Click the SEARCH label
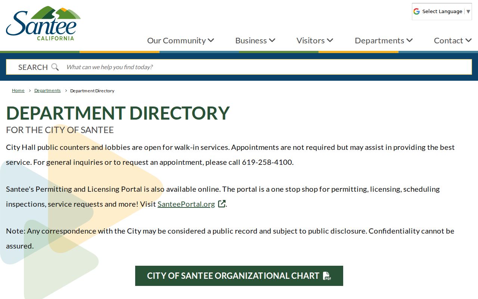 [x=33, y=67]
